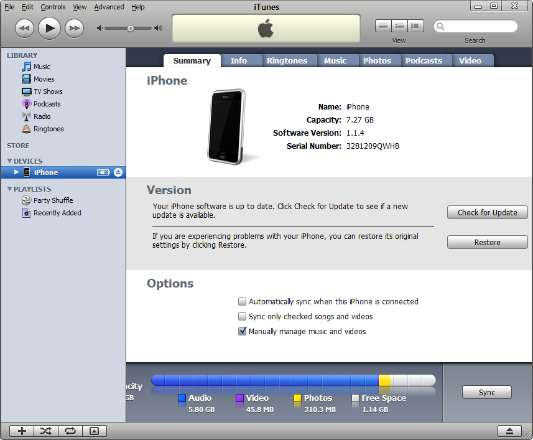The width and height of the screenshot is (533, 440).
Task: Enable sync only checked songs and videos
Action: click(242, 317)
